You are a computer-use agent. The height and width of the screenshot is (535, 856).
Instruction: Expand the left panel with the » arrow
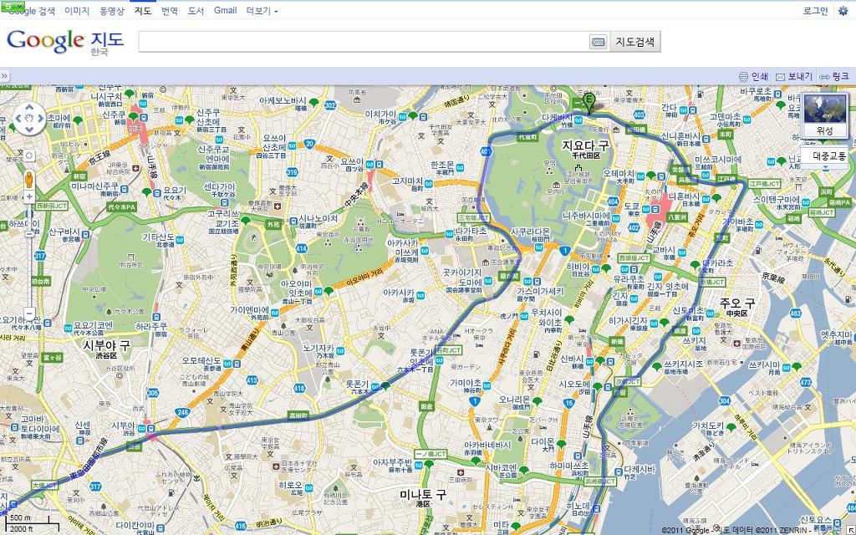[4, 76]
